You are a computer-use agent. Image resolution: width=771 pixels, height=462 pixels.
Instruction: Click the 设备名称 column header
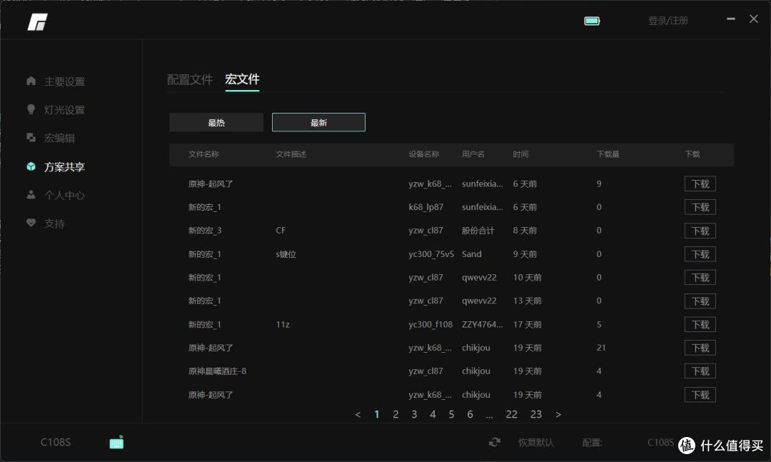coord(424,154)
